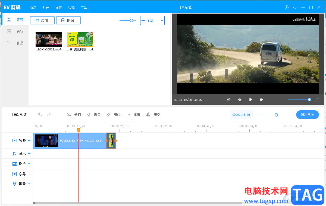
Task: Add to the 配音 track with plus
Action: pyautogui.click(x=29, y=184)
